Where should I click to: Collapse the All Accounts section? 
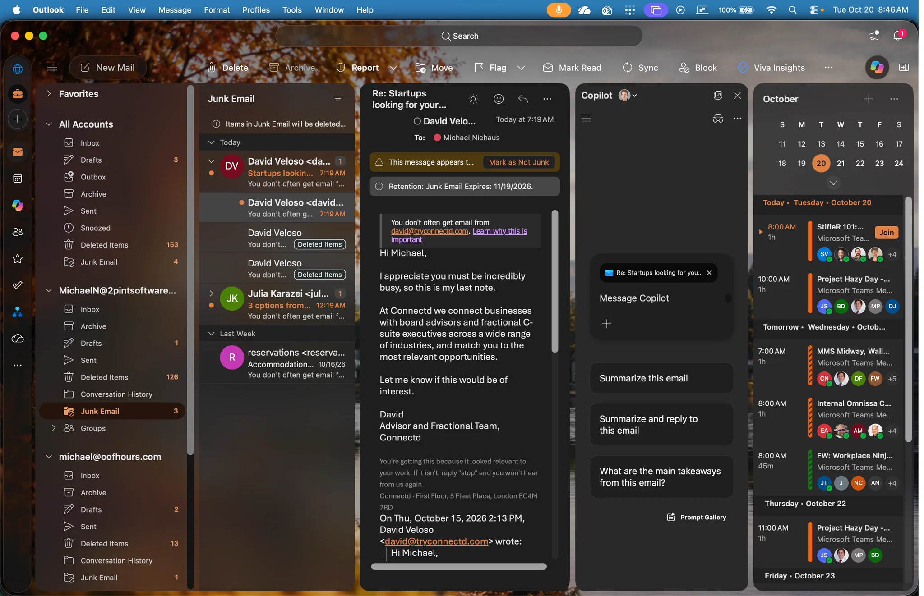coord(49,124)
